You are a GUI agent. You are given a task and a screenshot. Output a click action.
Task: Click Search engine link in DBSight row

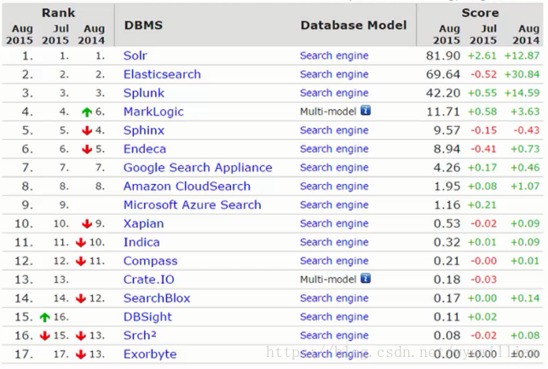pos(334,317)
